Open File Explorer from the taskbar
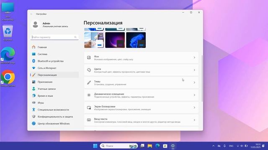268x150 pixels. coord(150,146)
